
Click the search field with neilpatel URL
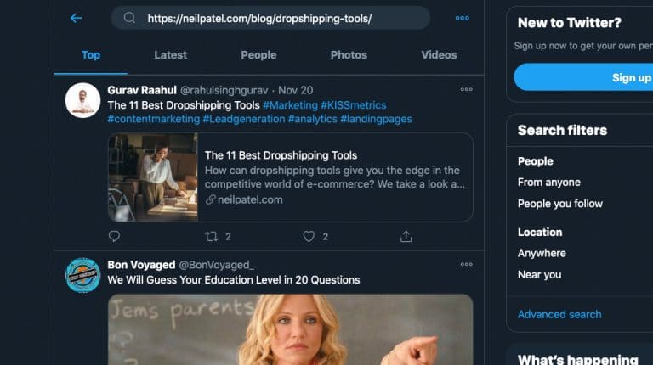[270, 19]
